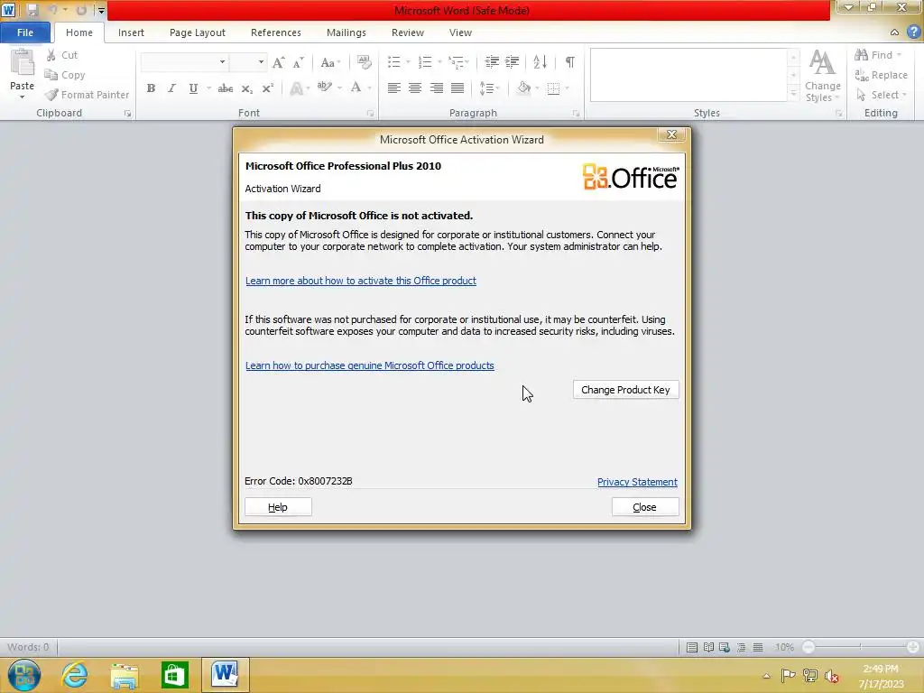This screenshot has width=924, height=693.
Task: Click the Numbering list icon
Action: 424,62
